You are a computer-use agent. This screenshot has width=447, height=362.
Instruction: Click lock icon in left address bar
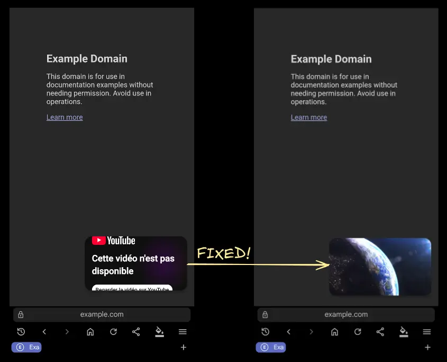click(21, 315)
